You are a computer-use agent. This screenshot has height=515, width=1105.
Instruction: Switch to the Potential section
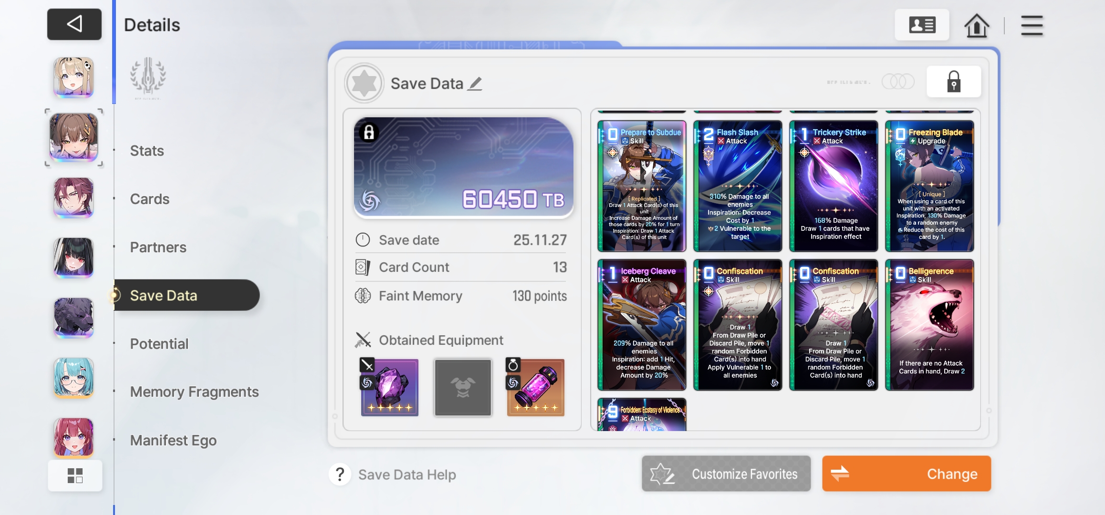click(x=159, y=344)
